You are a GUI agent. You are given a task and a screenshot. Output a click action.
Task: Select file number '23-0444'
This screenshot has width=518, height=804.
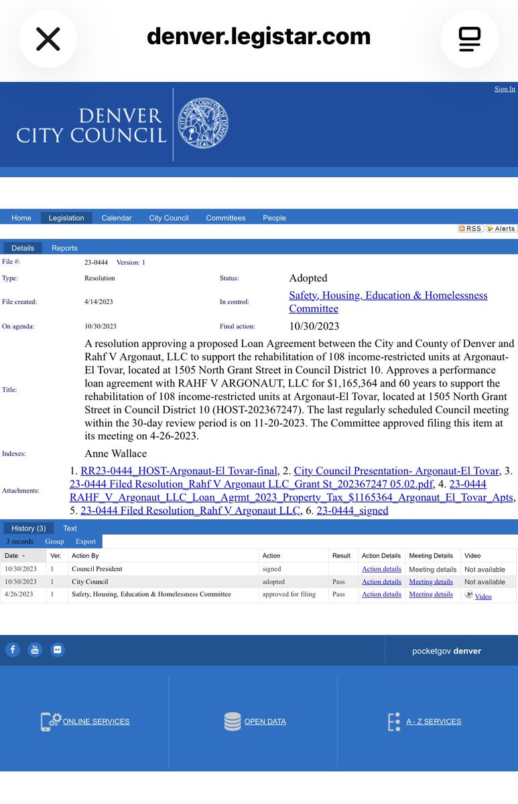96,263
